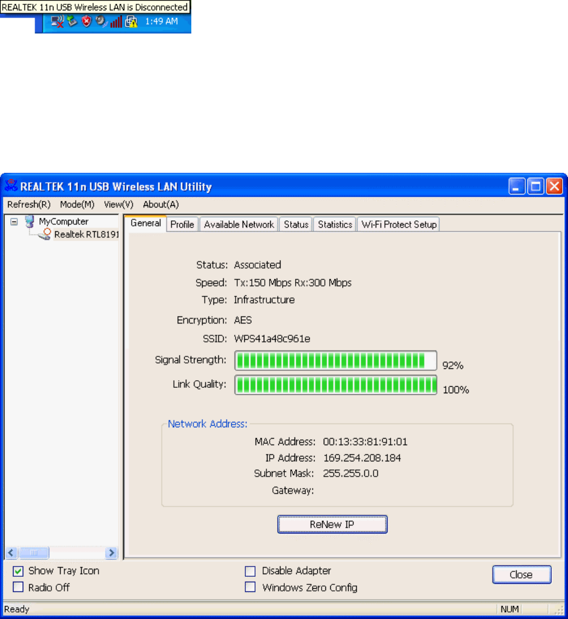The width and height of the screenshot is (568, 619).
Task: Click the subnet mask '255.255.0.0'
Action: [x=351, y=473]
